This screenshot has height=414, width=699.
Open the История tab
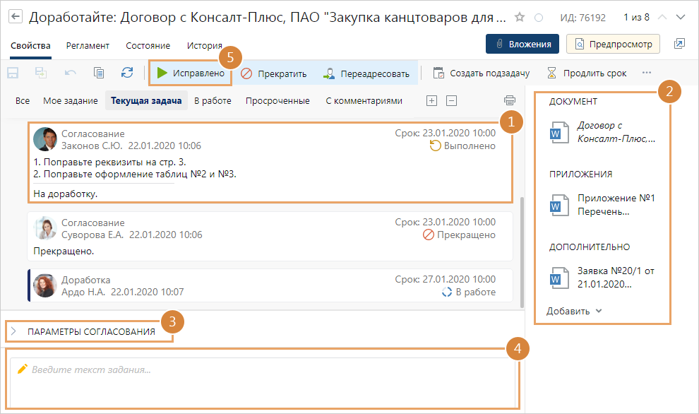204,46
